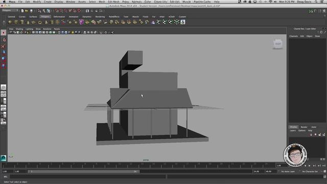Switch to the Curves shelf tab
Screen dimensions: 327x184
(x=22, y=17)
